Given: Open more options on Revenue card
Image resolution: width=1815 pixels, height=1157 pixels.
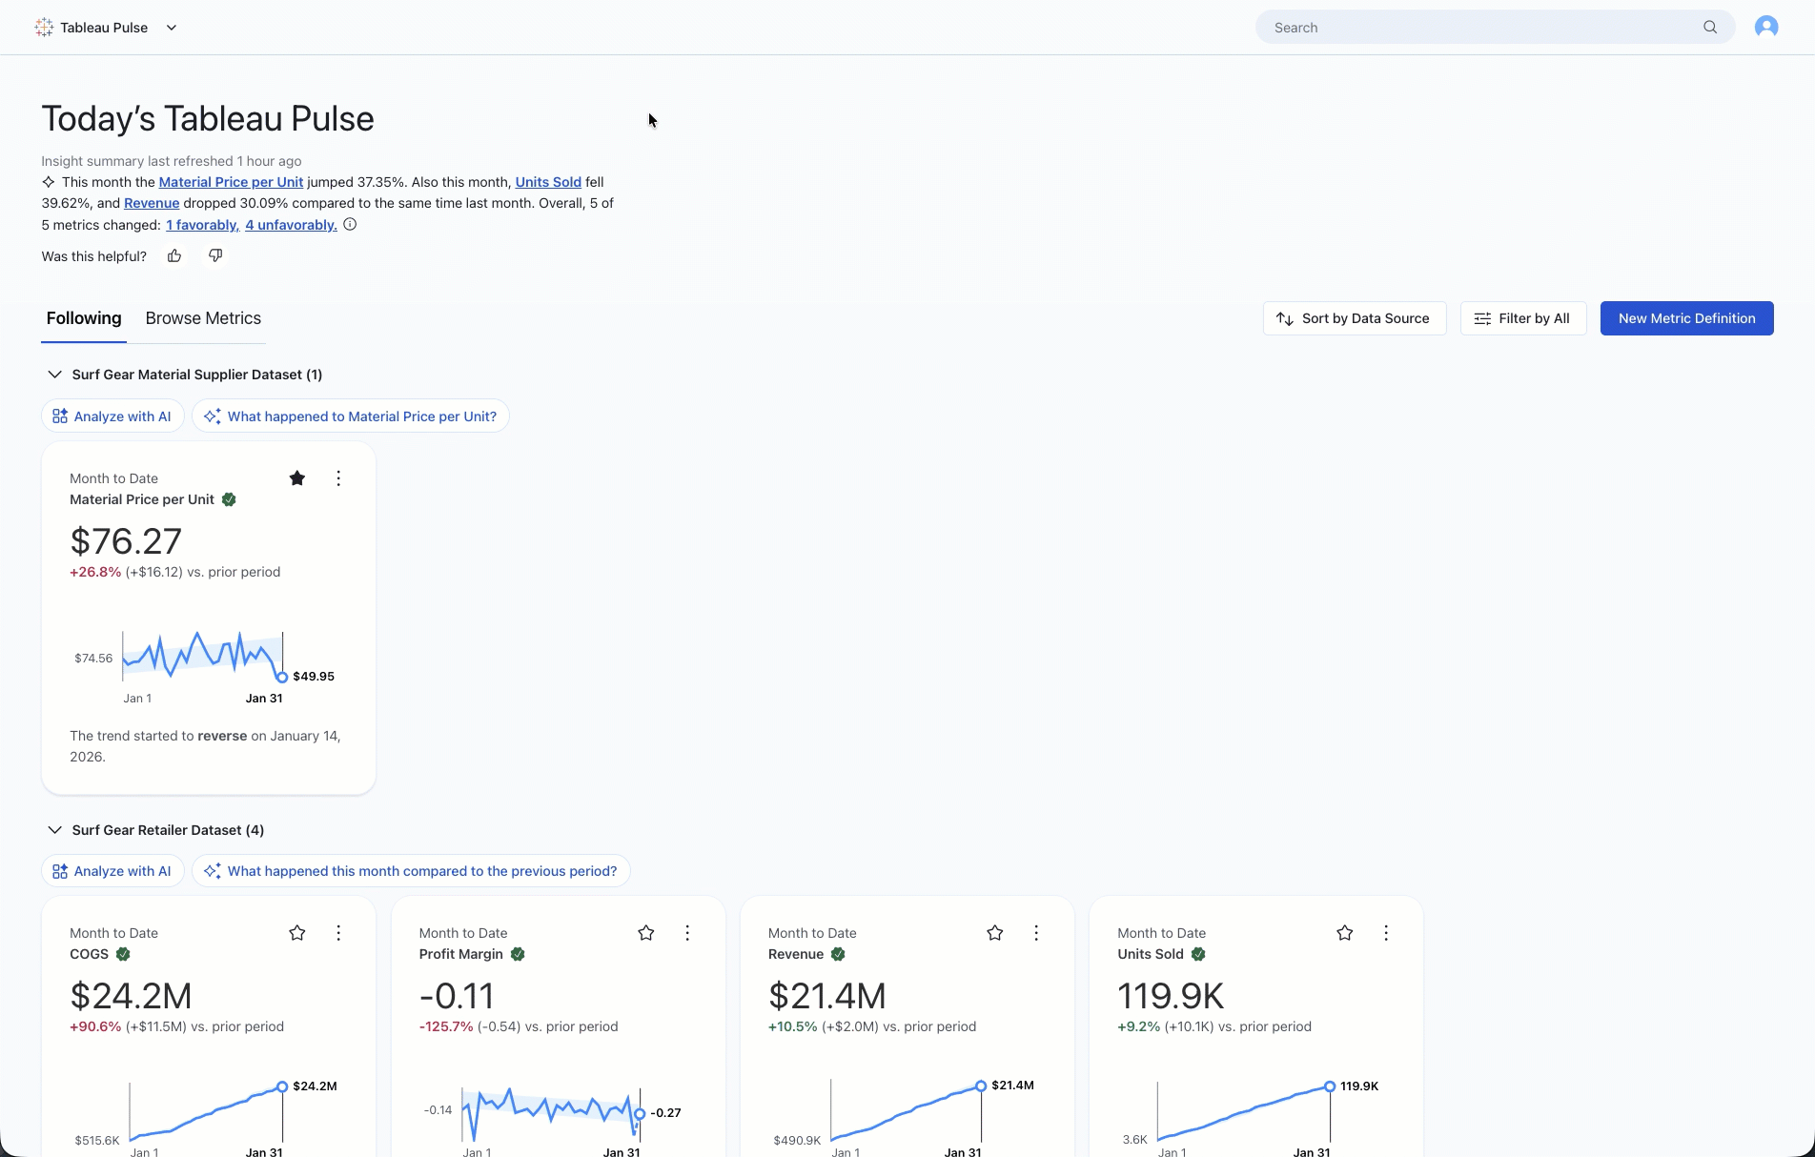Looking at the screenshot, I should click(1036, 933).
